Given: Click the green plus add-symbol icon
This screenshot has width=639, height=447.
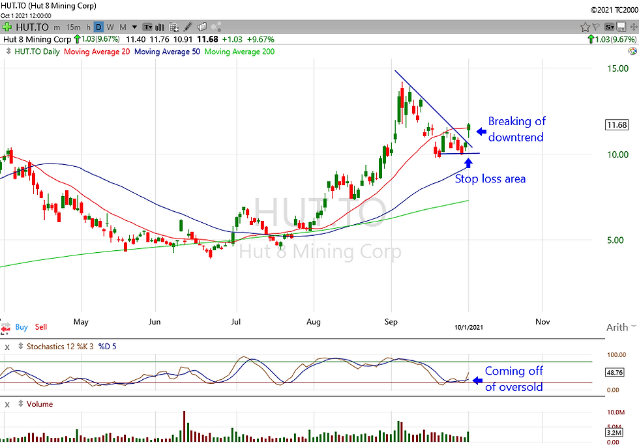Looking at the screenshot, I should 7,27.
